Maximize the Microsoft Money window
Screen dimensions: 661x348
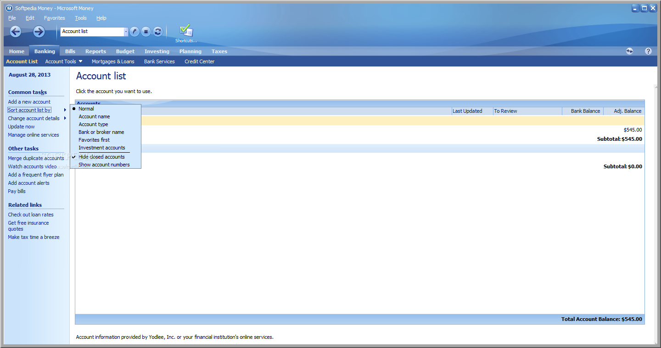644,8
